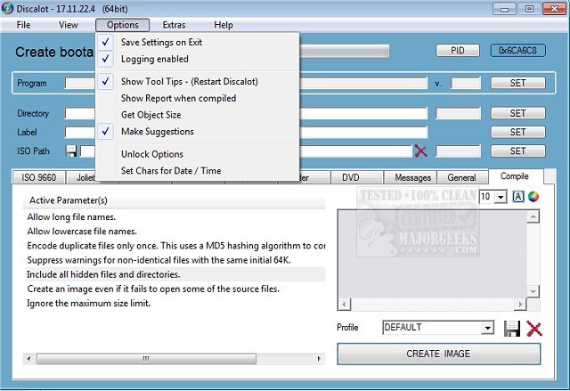Click the ISO Path floppy disk save icon
The width and height of the screenshot is (570, 391).
click(71, 151)
